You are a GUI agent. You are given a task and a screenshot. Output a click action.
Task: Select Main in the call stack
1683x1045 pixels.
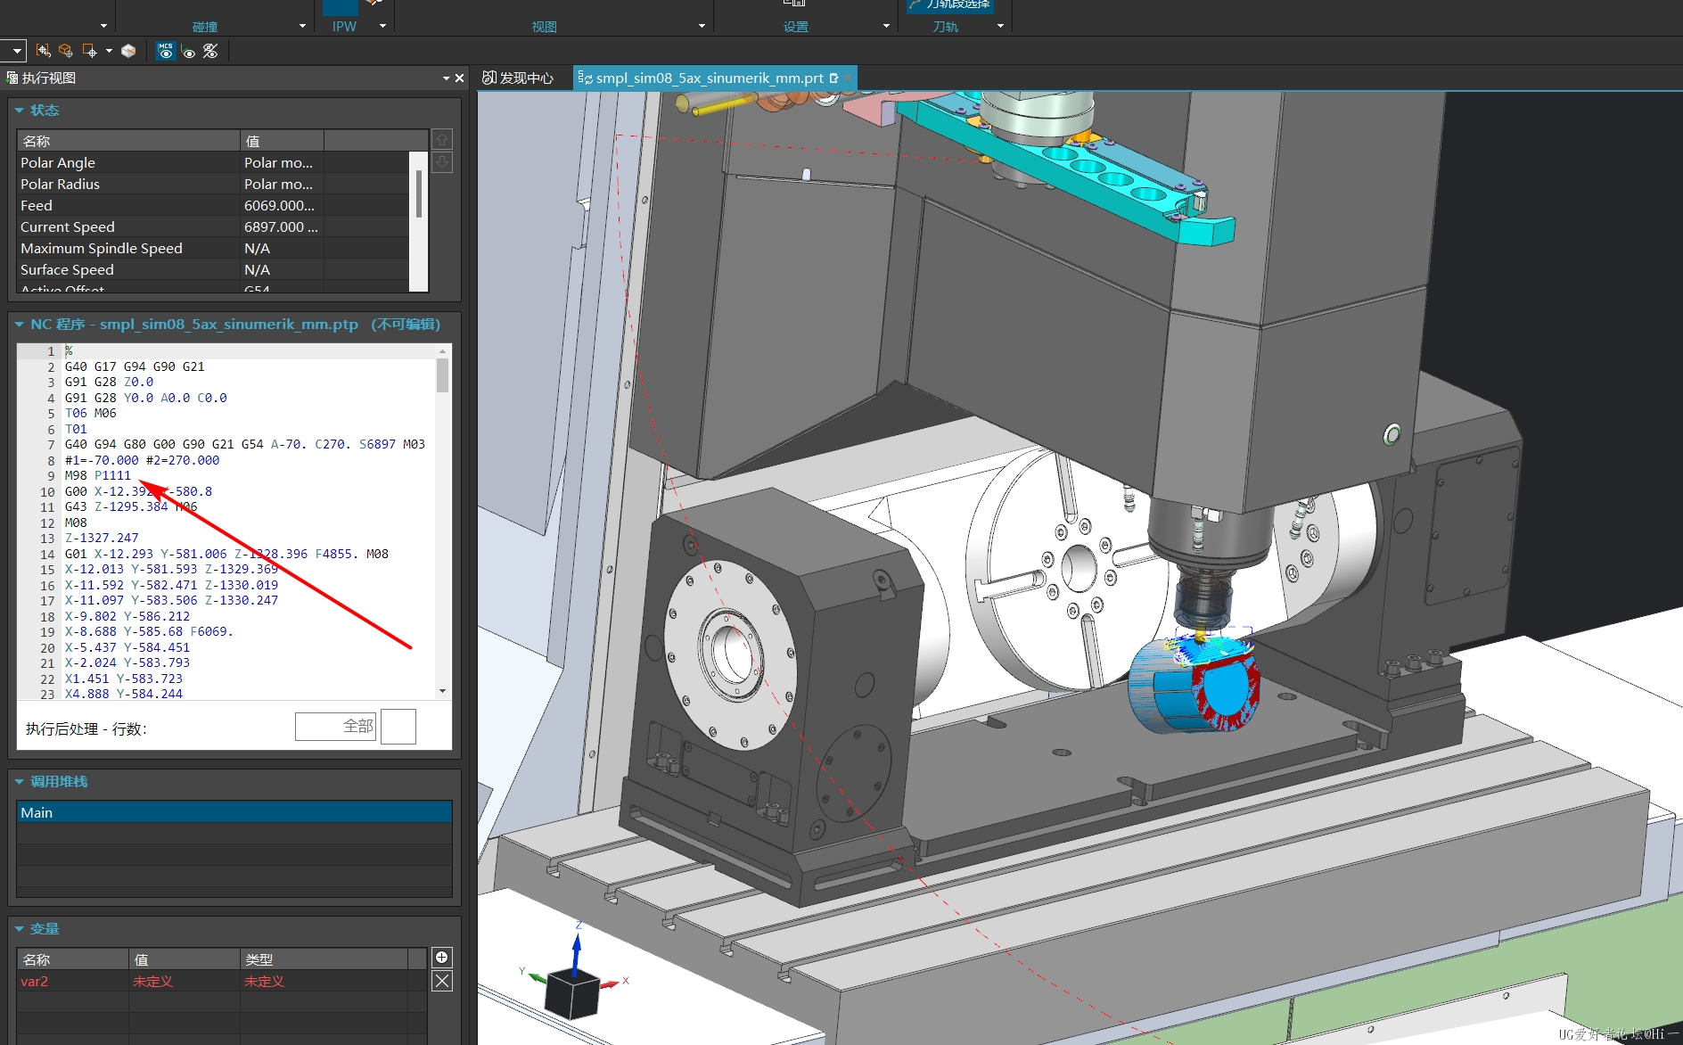point(234,812)
